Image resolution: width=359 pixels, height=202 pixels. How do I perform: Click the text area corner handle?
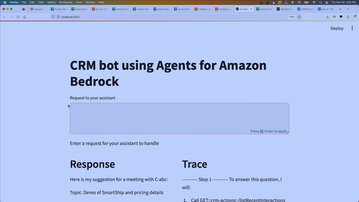[288, 133]
